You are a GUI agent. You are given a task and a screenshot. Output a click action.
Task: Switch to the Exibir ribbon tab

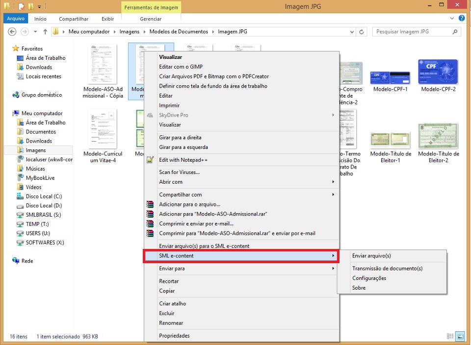pyautogui.click(x=107, y=18)
